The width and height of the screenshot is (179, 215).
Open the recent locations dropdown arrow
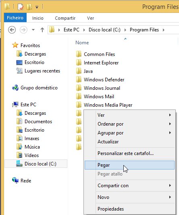tap(33, 30)
